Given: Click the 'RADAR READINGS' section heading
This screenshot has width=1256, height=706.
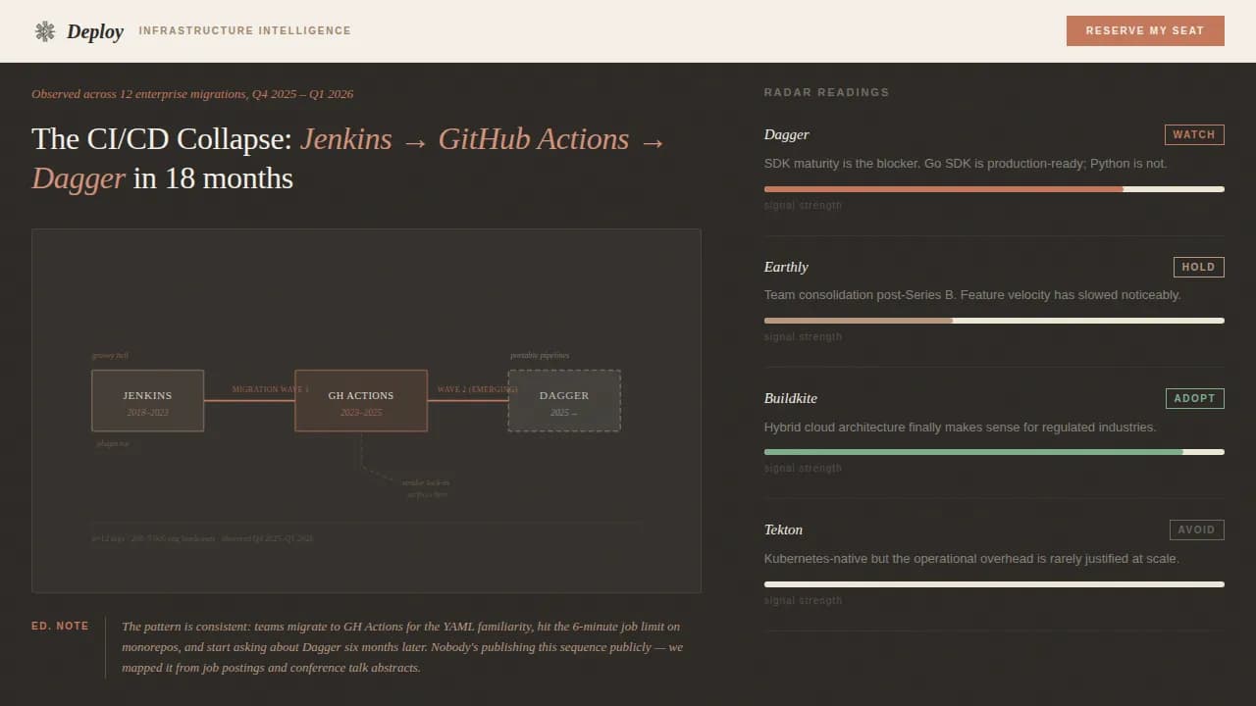Looking at the screenshot, I should pyautogui.click(x=827, y=92).
